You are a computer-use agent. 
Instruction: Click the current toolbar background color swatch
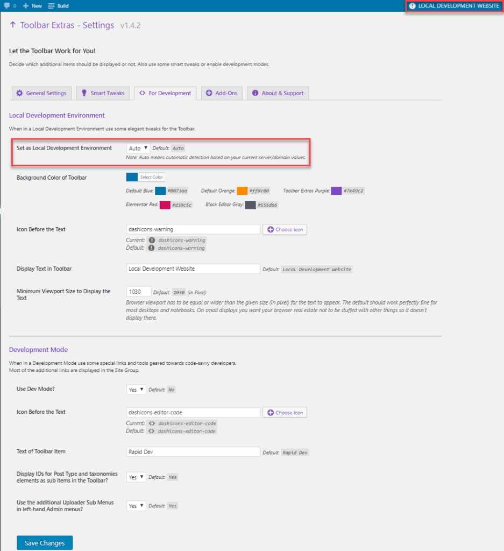click(x=132, y=177)
